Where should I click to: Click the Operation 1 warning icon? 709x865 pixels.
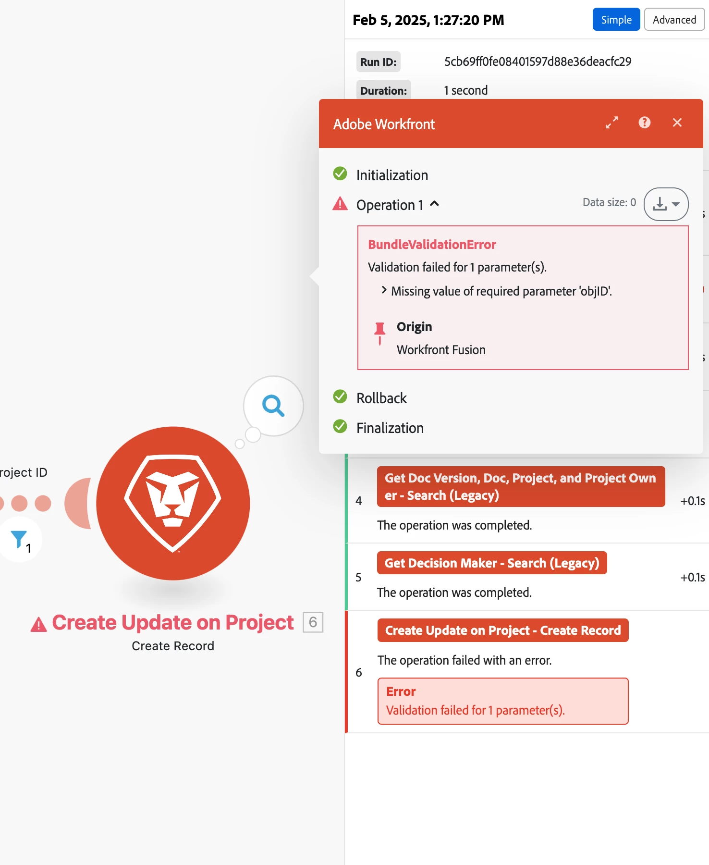[x=340, y=203]
